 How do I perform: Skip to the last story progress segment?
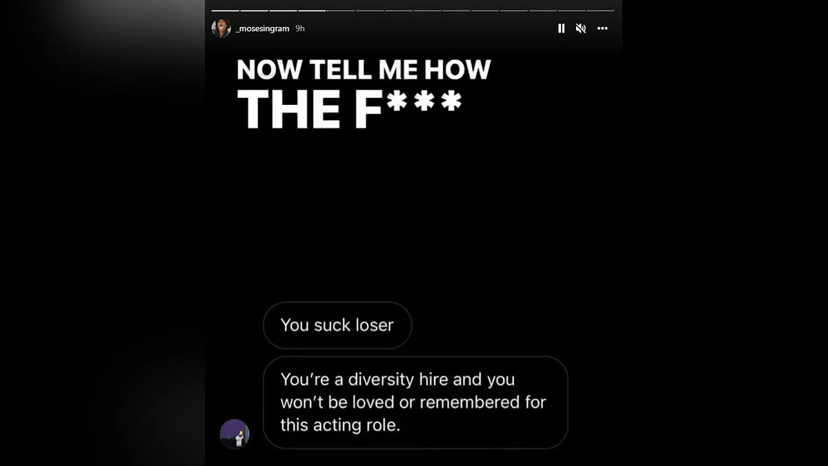click(600, 10)
